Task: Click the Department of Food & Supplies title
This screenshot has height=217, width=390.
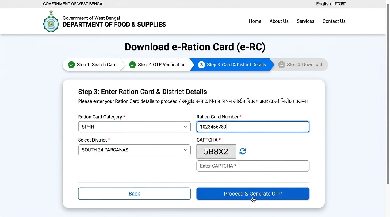Action: click(x=114, y=25)
